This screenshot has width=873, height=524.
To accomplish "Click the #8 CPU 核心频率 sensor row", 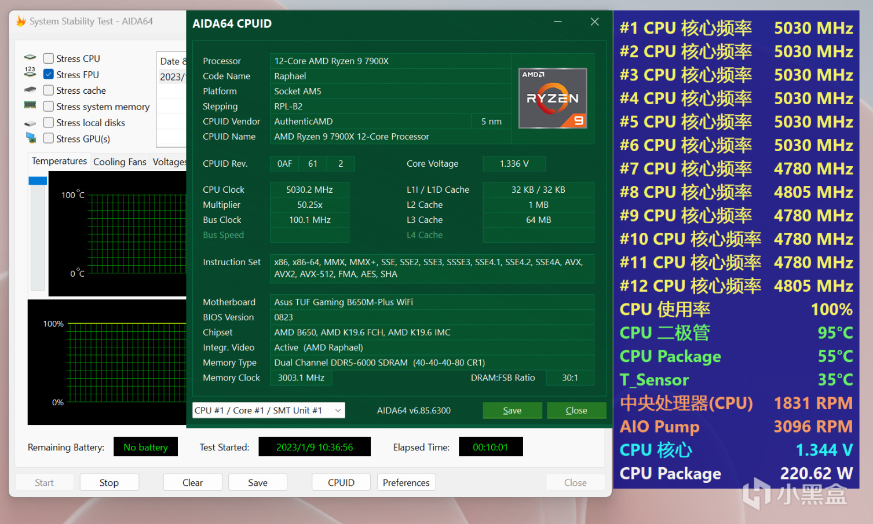I will tap(736, 192).
